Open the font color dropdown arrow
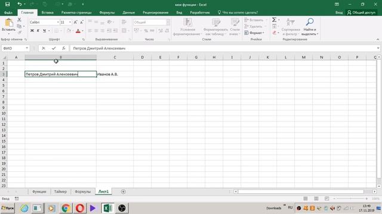 pos(82,31)
